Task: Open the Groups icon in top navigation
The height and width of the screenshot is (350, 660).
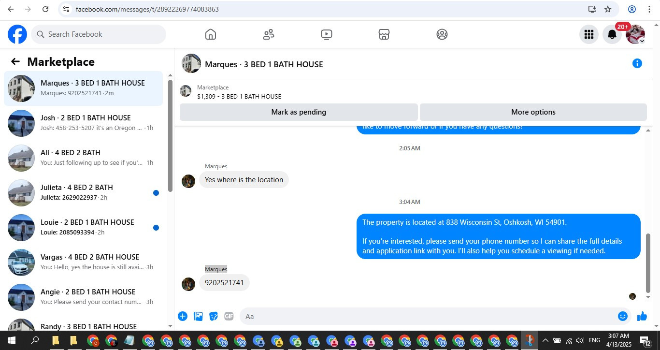Action: coord(442,34)
